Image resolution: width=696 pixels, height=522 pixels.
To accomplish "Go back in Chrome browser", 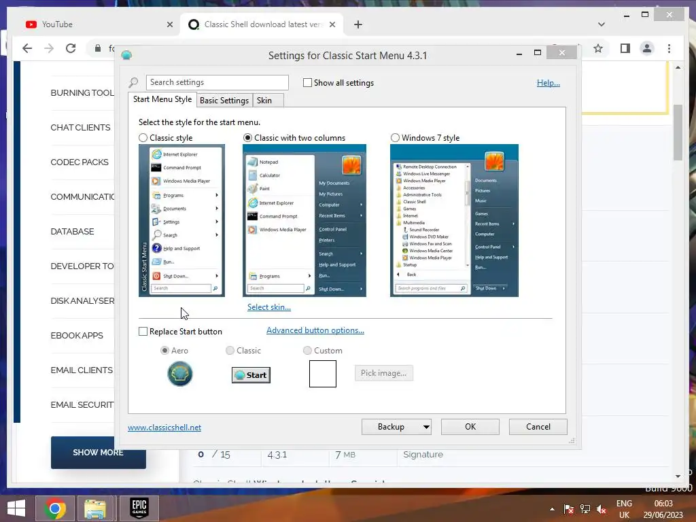I will (x=27, y=48).
